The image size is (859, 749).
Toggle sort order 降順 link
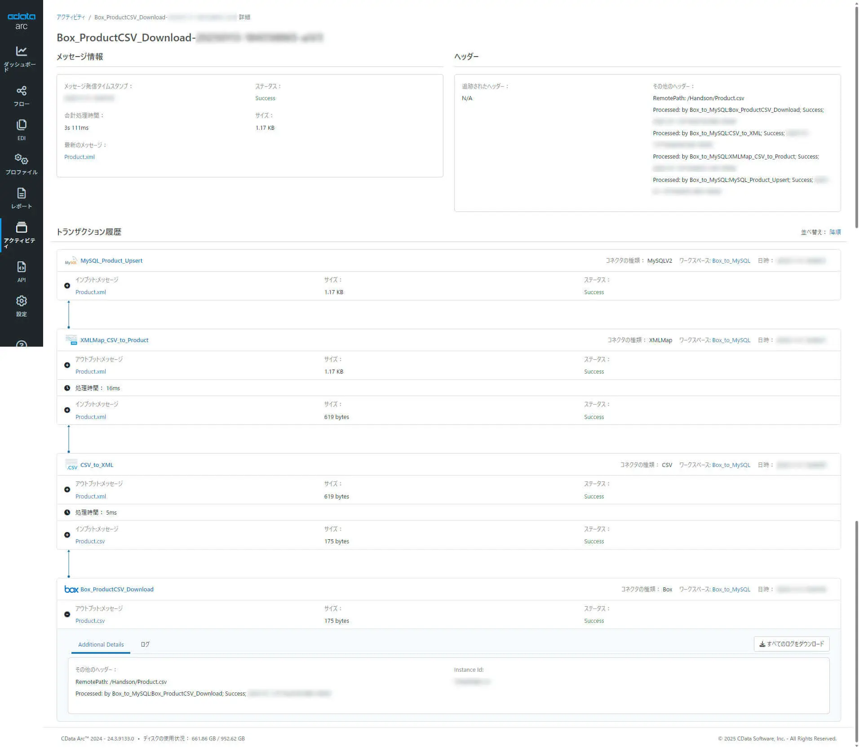click(x=835, y=232)
